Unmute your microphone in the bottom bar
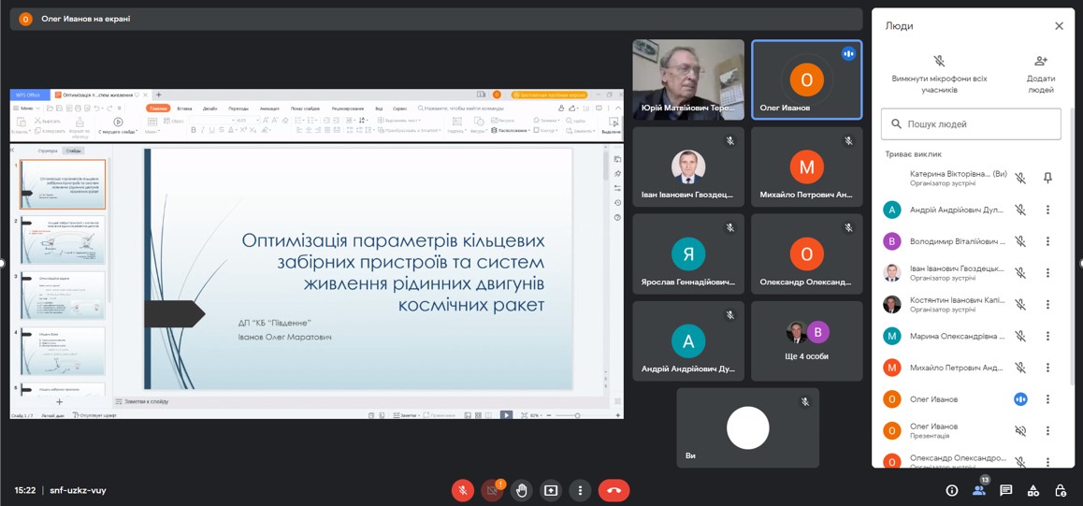 tap(462, 490)
